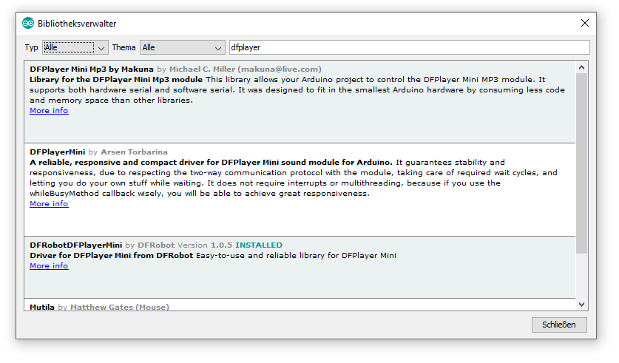Click the scrollbar up arrow

click(581, 67)
